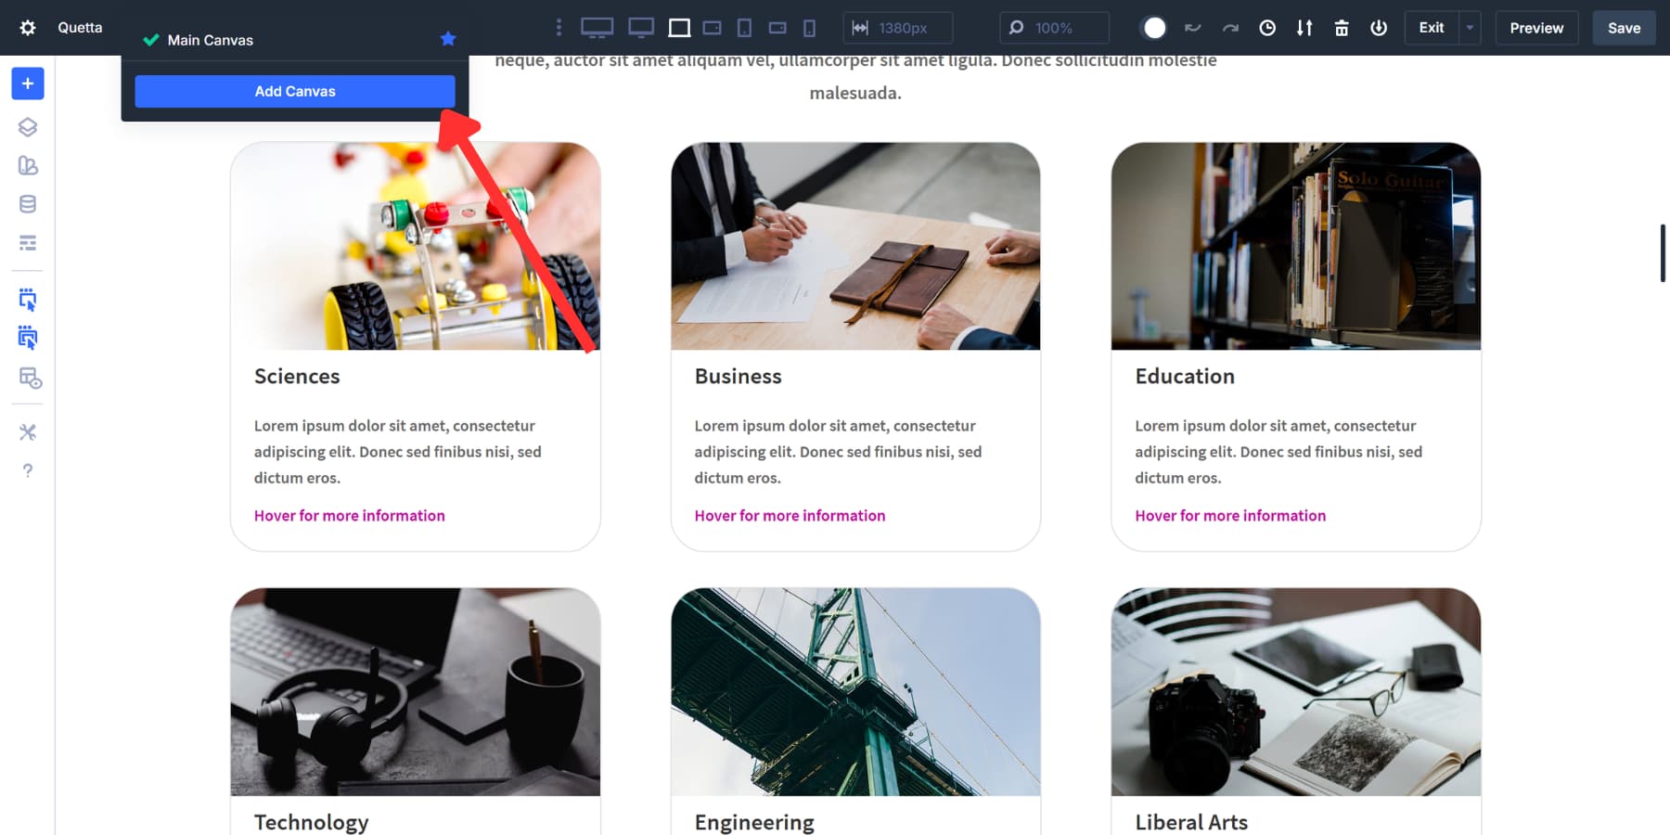Open the Main Canvas selector

pos(209,40)
